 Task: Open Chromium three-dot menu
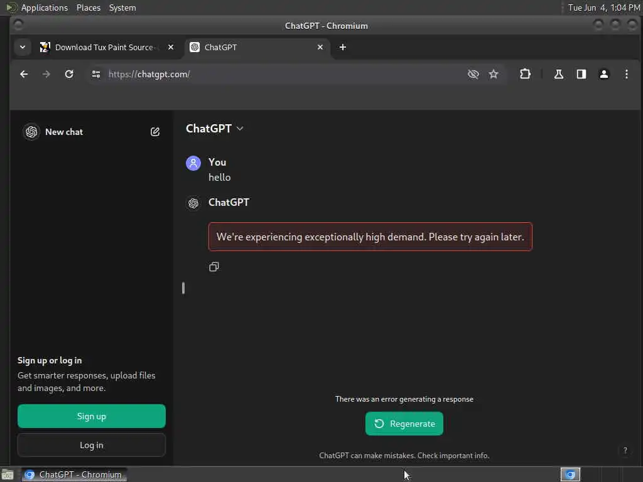click(626, 74)
